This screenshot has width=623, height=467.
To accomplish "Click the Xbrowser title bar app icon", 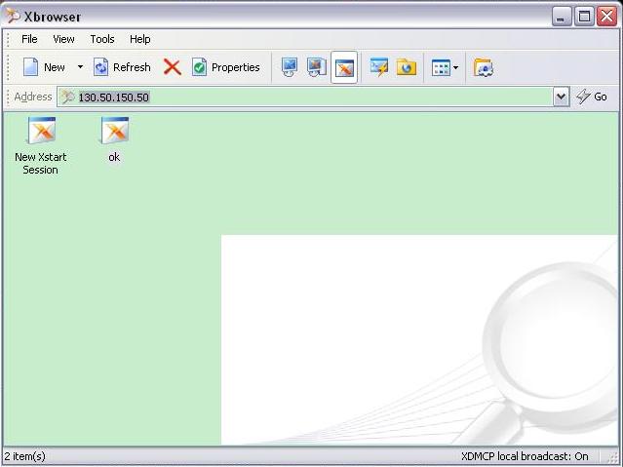I will 13,16.
